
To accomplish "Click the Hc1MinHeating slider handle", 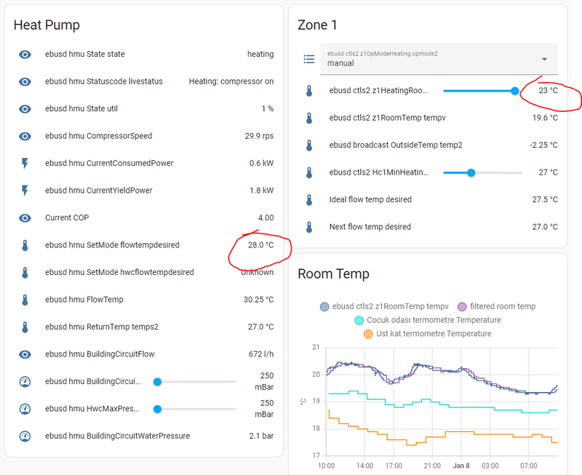I will click(x=471, y=172).
